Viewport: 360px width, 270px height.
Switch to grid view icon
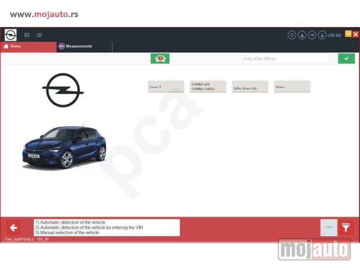(x=27, y=35)
